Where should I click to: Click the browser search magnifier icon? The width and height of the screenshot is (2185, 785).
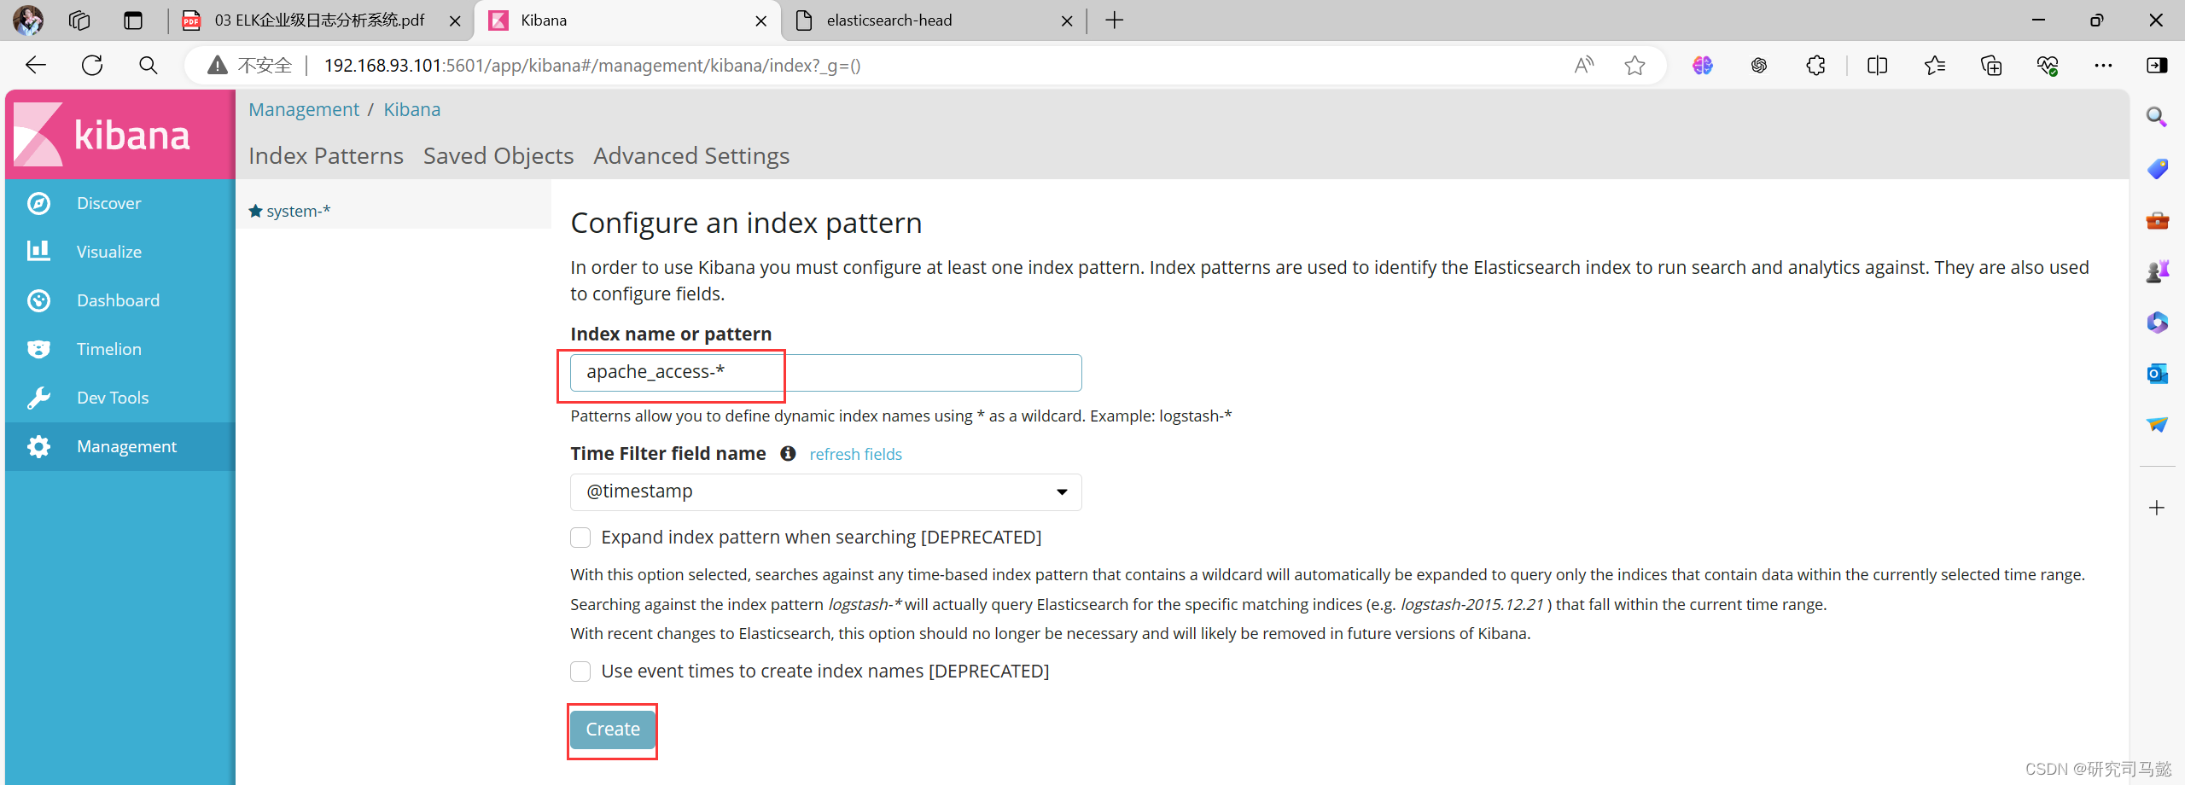click(148, 66)
